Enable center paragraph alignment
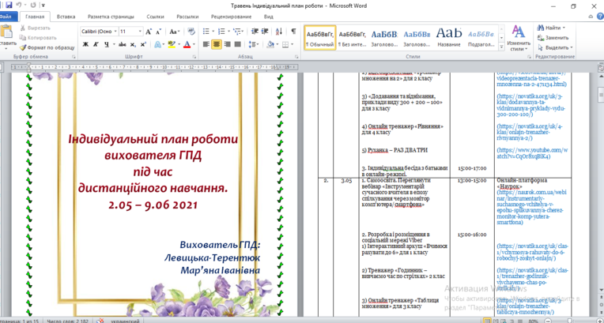The image size is (604, 323). point(217,44)
